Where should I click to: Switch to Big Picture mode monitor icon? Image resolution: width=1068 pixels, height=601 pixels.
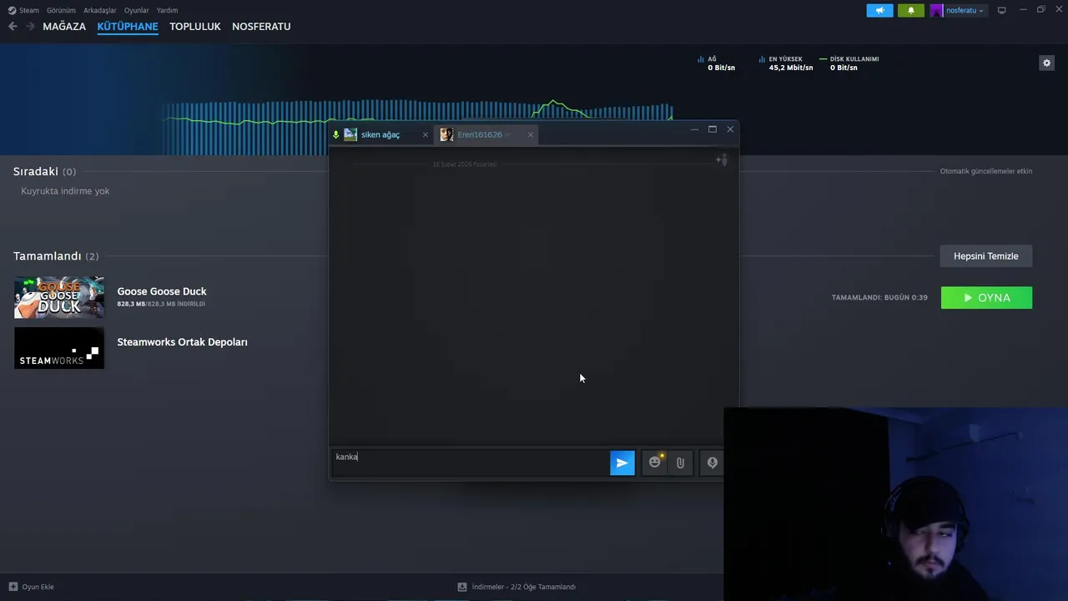coord(1002,10)
